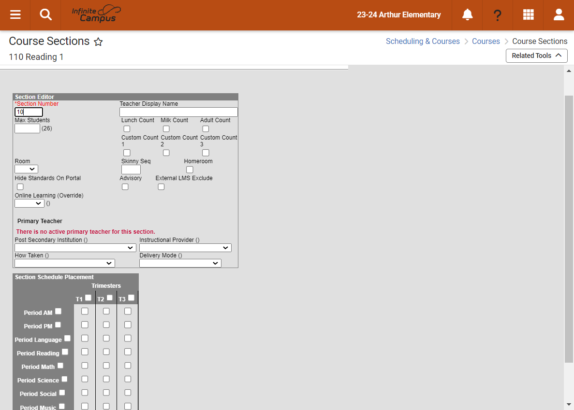Check the Period Reading row checkbox
The height and width of the screenshot is (410, 574).
[x=65, y=352]
